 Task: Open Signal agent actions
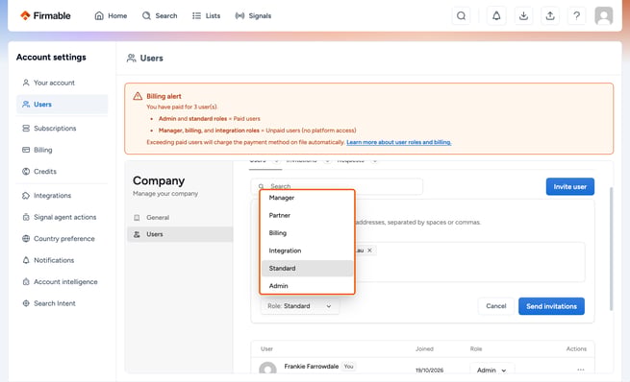[62, 217]
